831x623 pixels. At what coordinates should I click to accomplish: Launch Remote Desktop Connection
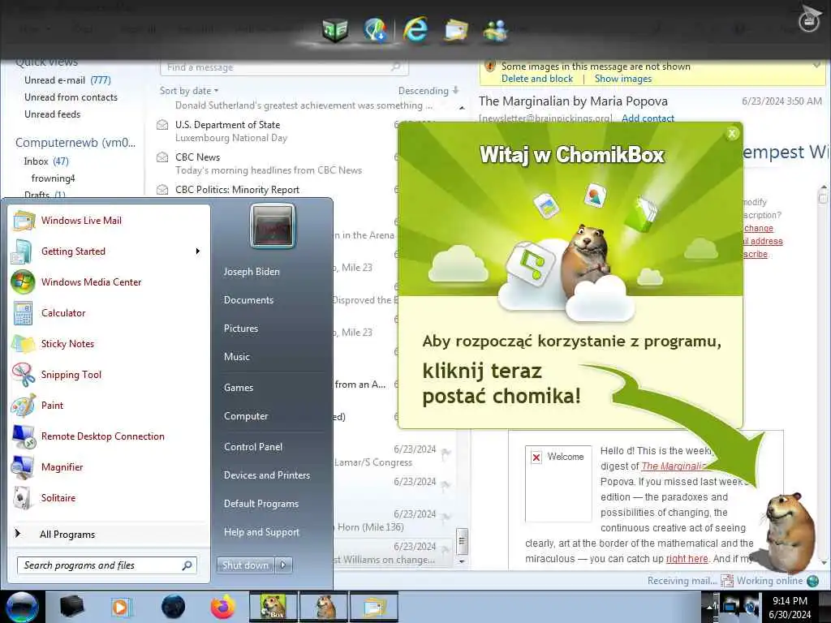tap(103, 436)
